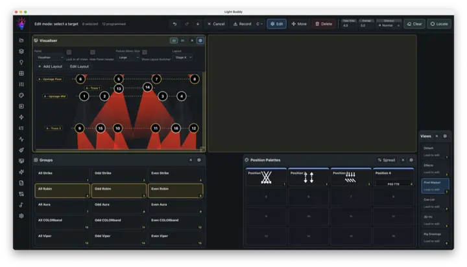This screenshot has width=467, height=267.
Task: Open the C dropdown next to Record
Action: pos(259,24)
